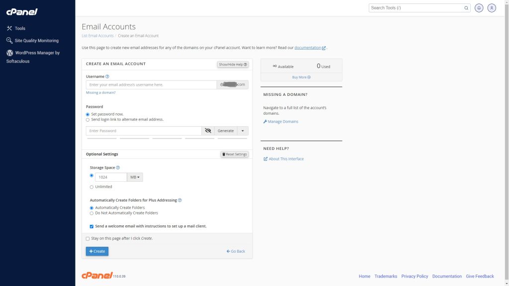Viewport: 509px width, 286px height.
Task: Select Send login link to alternate email
Action: pyautogui.click(x=88, y=120)
